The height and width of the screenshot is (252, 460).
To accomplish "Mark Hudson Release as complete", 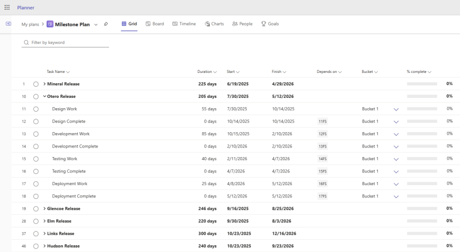I will 36,246.
